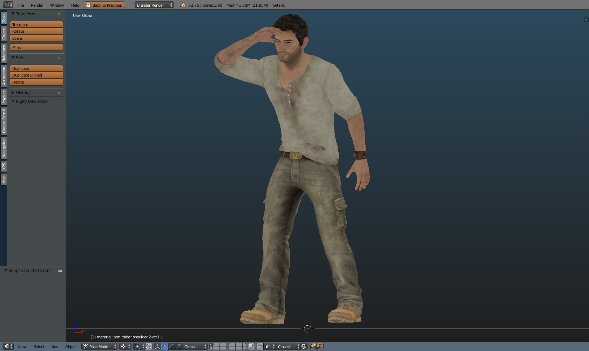Open the Render menu

click(37, 5)
